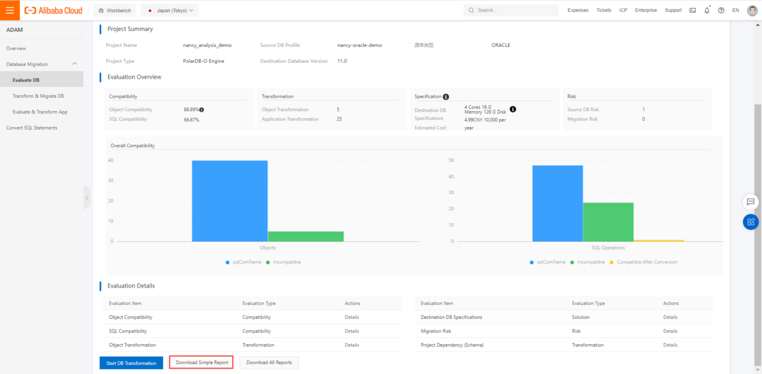Open the Japan (Tokyo) region dropdown

point(170,10)
